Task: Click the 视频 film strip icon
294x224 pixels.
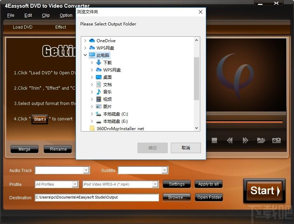Action: 99,99
